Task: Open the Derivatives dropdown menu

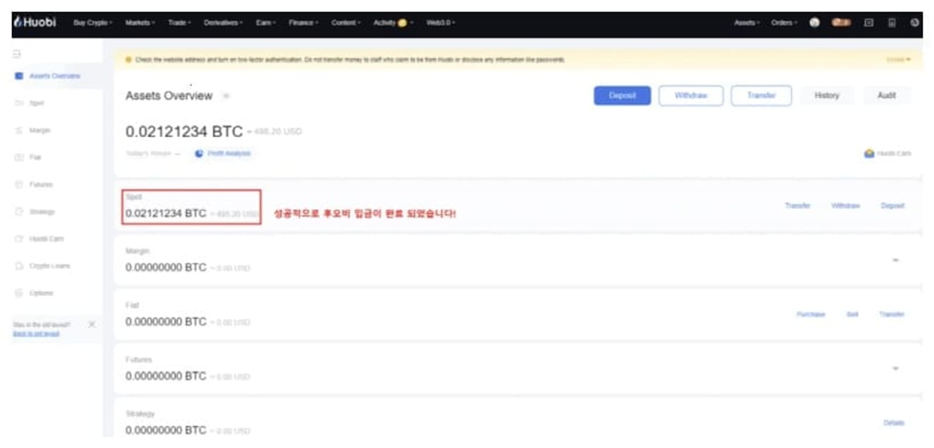Action: 223,23
